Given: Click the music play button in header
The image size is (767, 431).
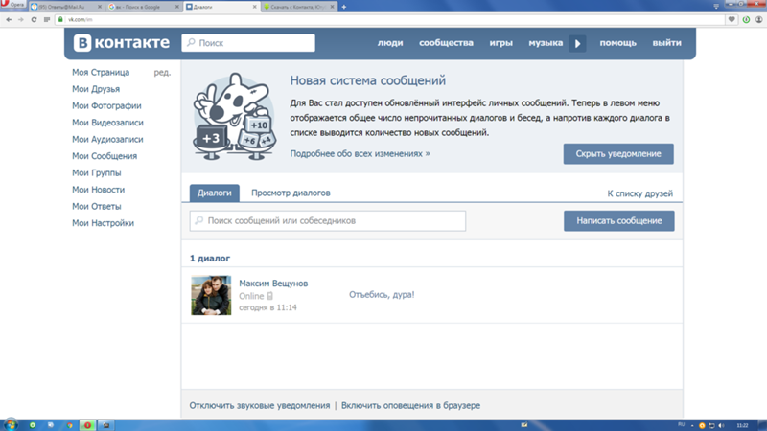Looking at the screenshot, I should click(577, 43).
